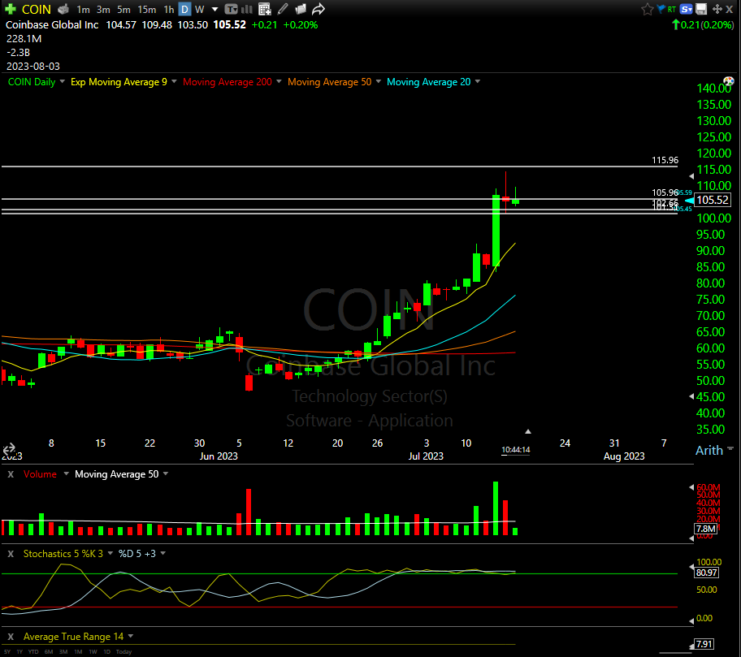Click the green plus add-symbol icon
The width and height of the screenshot is (741, 657).
(10, 9)
